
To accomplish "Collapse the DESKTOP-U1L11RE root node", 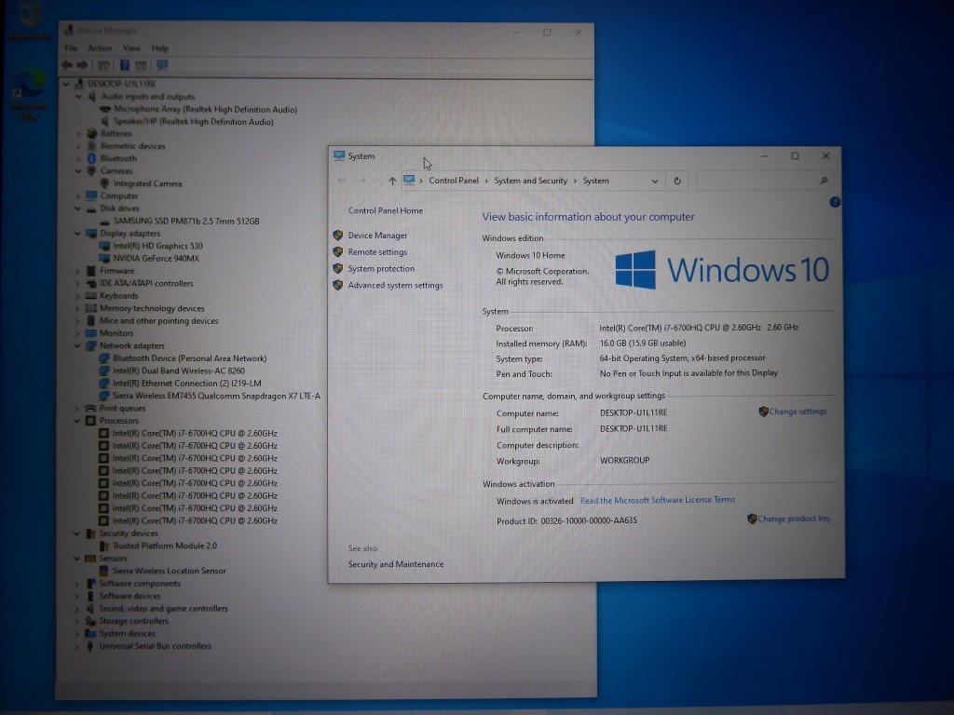I will 66,84.
